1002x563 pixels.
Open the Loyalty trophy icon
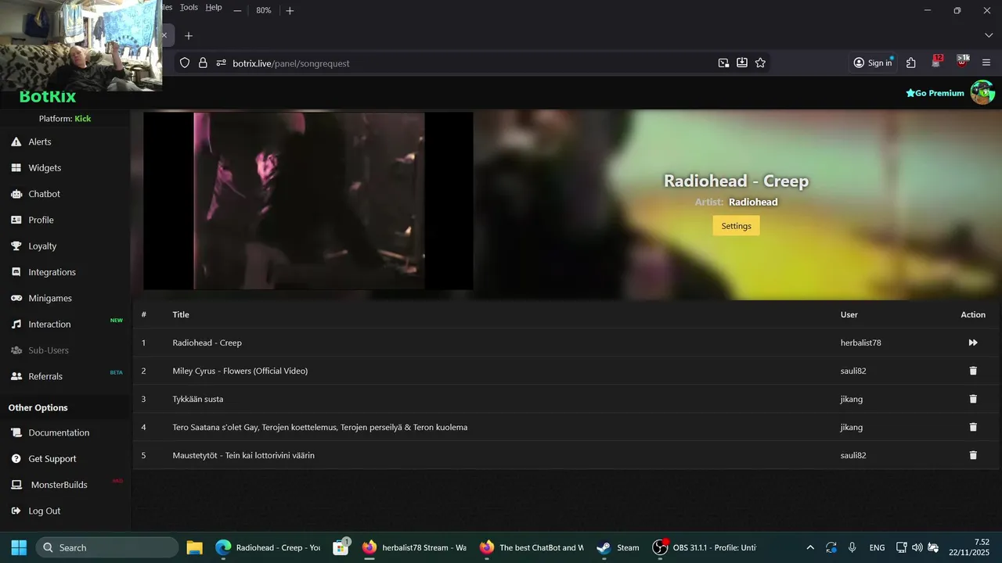point(16,246)
